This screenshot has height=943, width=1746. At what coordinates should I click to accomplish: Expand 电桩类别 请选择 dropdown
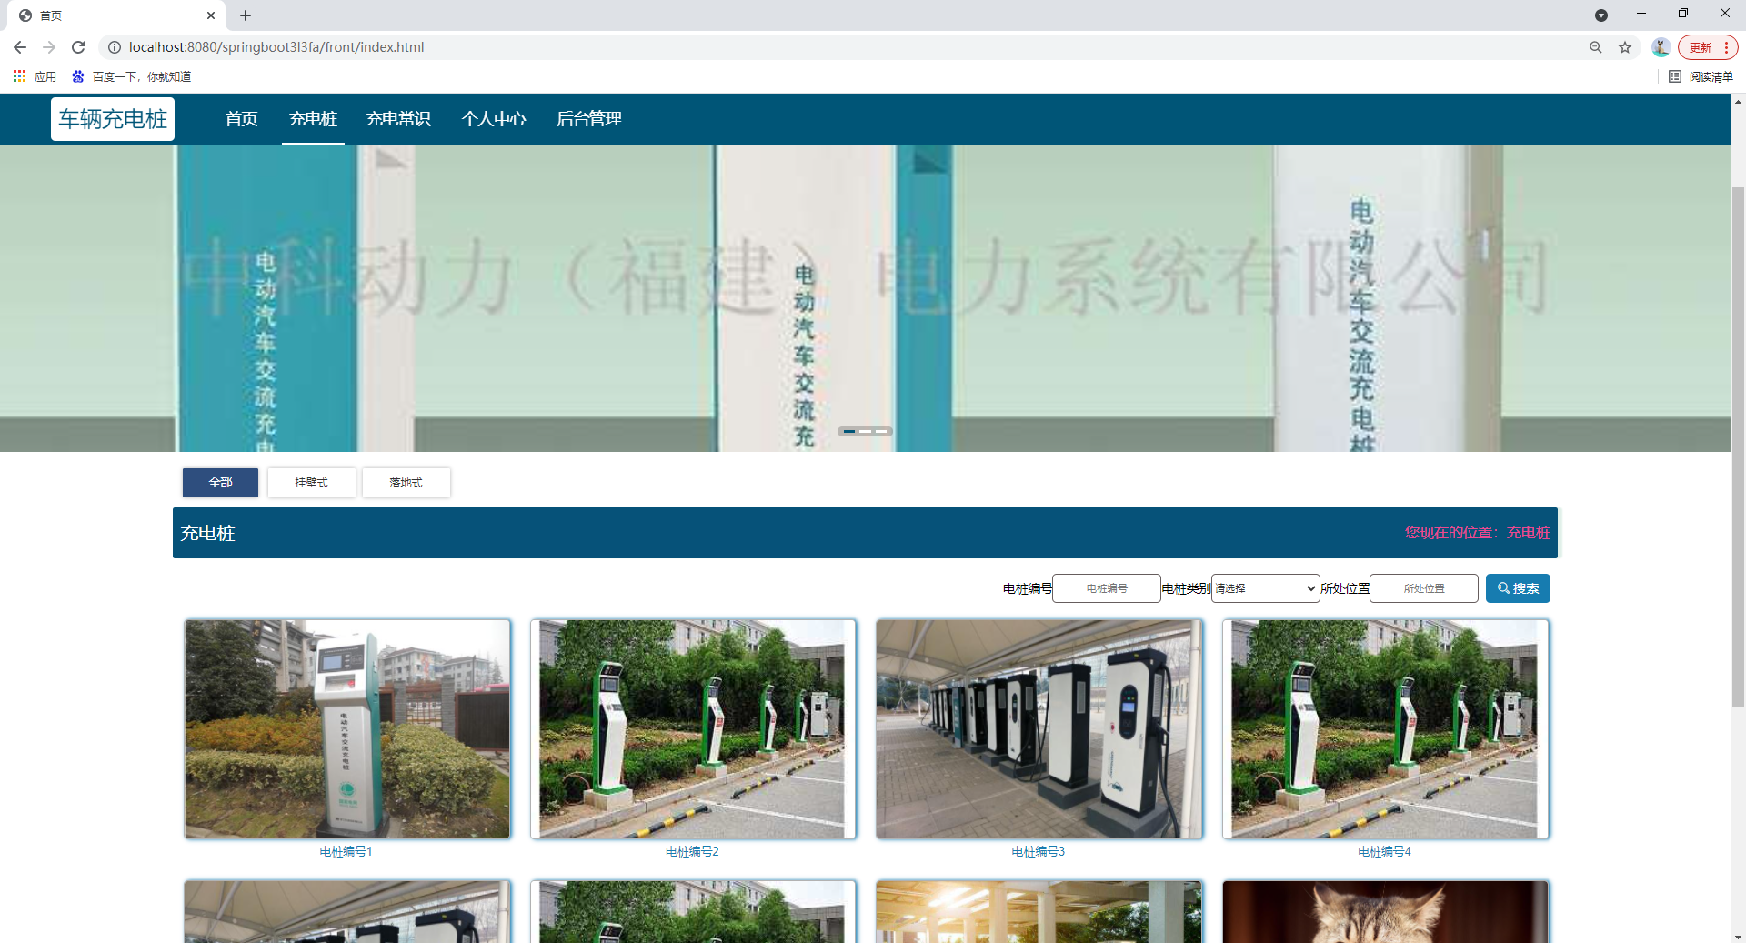[x=1266, y=588]
